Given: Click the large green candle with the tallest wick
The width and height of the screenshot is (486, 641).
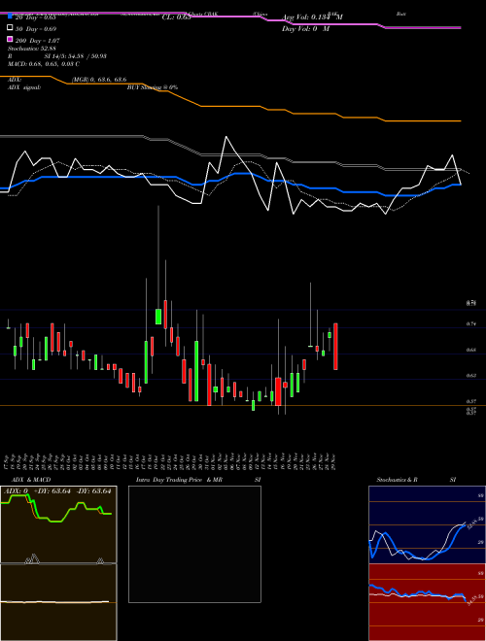Looking at the screenshot, I should tap(158, 317).
